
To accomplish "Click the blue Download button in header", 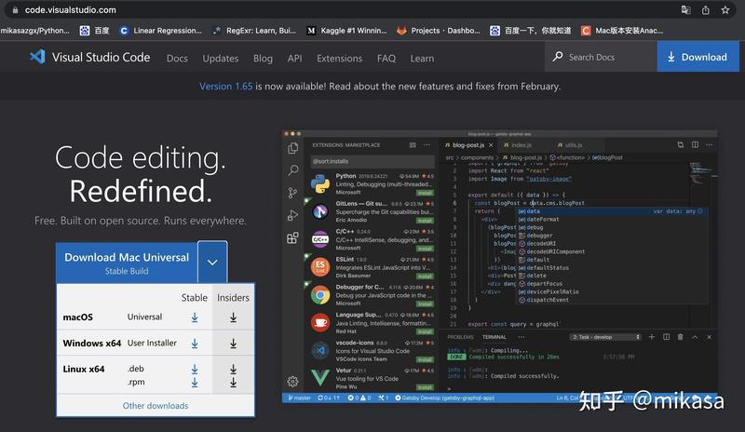I will [x=698, y=57].
